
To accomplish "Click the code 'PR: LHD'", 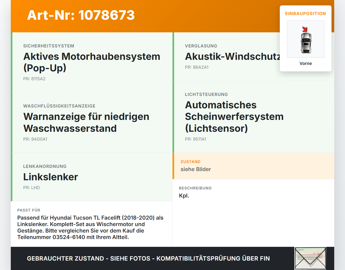I will click(x=32, y=188).
